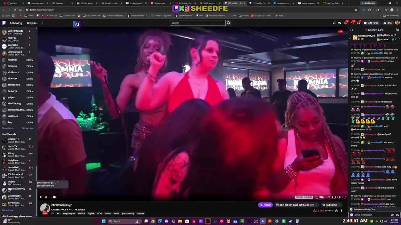Screen dimensions: 401x225
Task: Get Bits button
Action: click(388, 23)
